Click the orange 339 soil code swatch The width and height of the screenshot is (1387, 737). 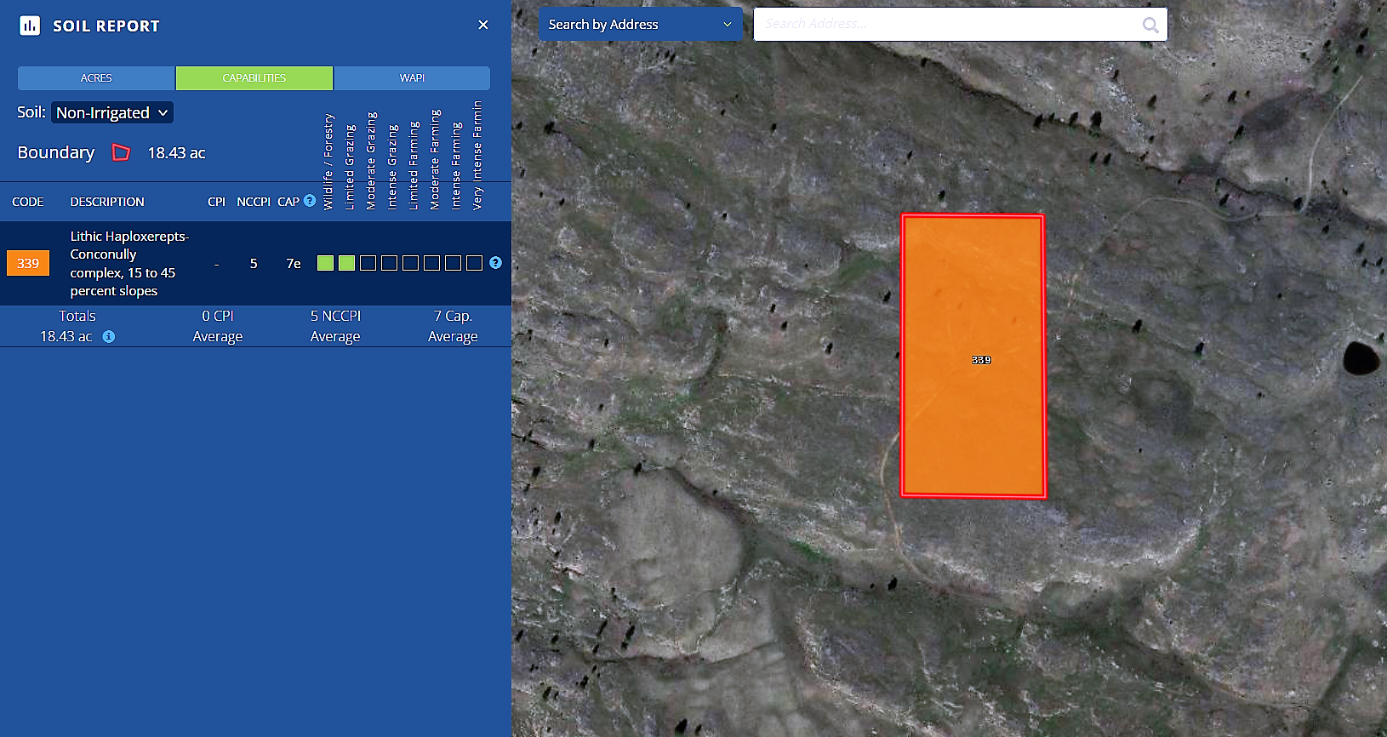pyautogui.click(x=28, y=263)
